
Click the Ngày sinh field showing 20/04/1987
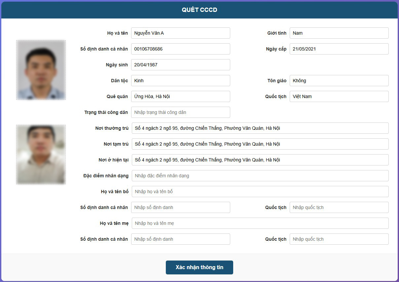coord(180,65)
